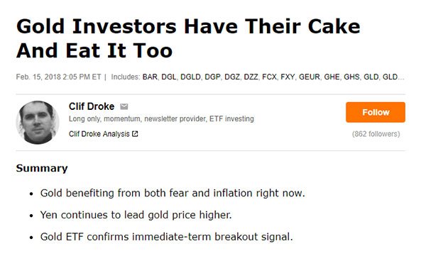Open the Clif Droke author name link
The height and width of the screenshot is (256, 426).
point(92,106)
